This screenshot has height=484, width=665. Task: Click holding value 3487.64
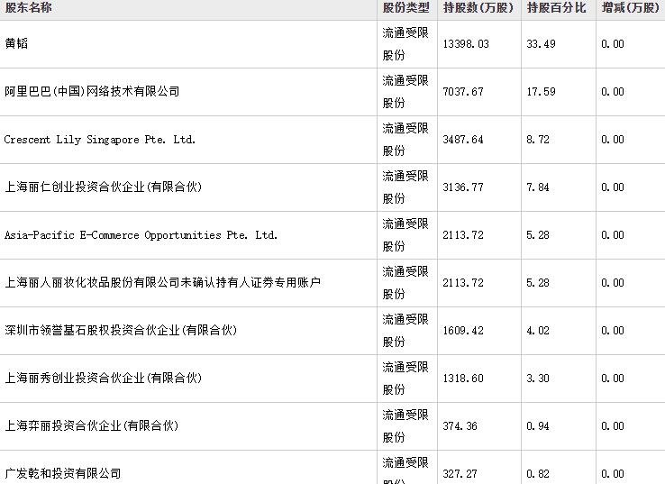(x=463, y=140)
